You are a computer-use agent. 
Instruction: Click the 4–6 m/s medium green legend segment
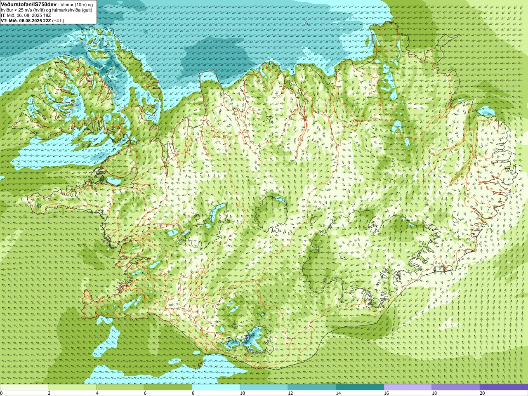[x=120, y=387]
